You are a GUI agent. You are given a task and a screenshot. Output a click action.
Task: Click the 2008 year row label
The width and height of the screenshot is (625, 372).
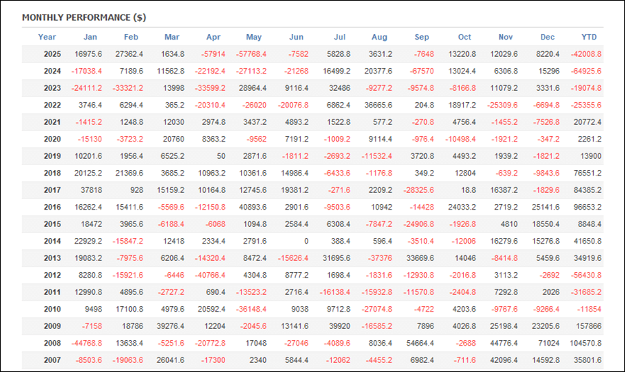click(52, 343)
